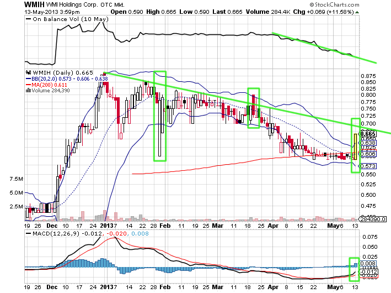Click May on the MACD panel date axis
The height and width of the screenshot is (293, 391).
click(x=334, y=287)
